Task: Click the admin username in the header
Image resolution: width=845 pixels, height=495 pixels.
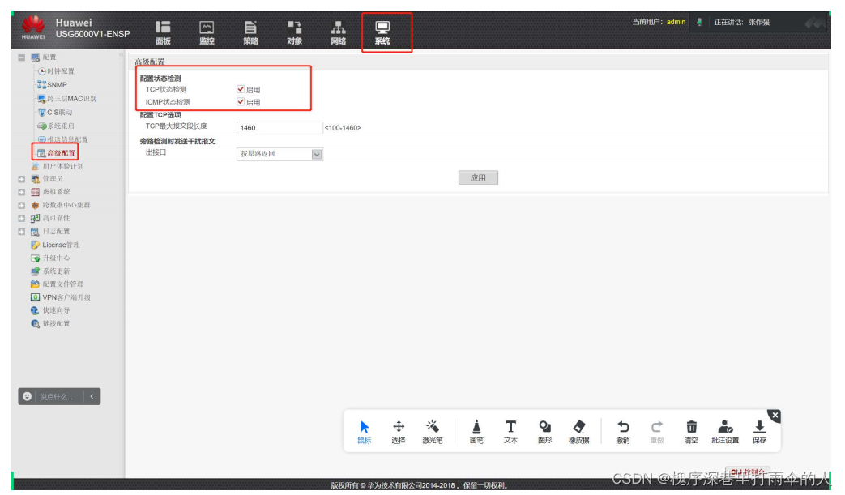Action: click(676, 22)
